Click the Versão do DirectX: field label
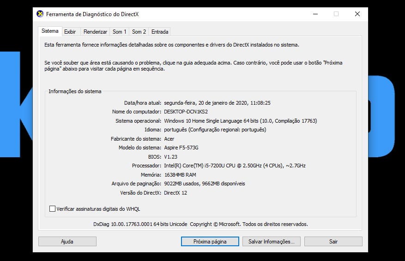The height and width of the screenshot is (261, 405). click(x=140, y=193)
